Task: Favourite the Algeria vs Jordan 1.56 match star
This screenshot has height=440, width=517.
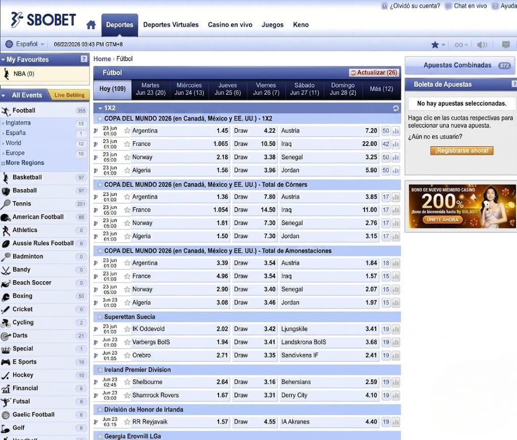Action: [x=127, y=171]
